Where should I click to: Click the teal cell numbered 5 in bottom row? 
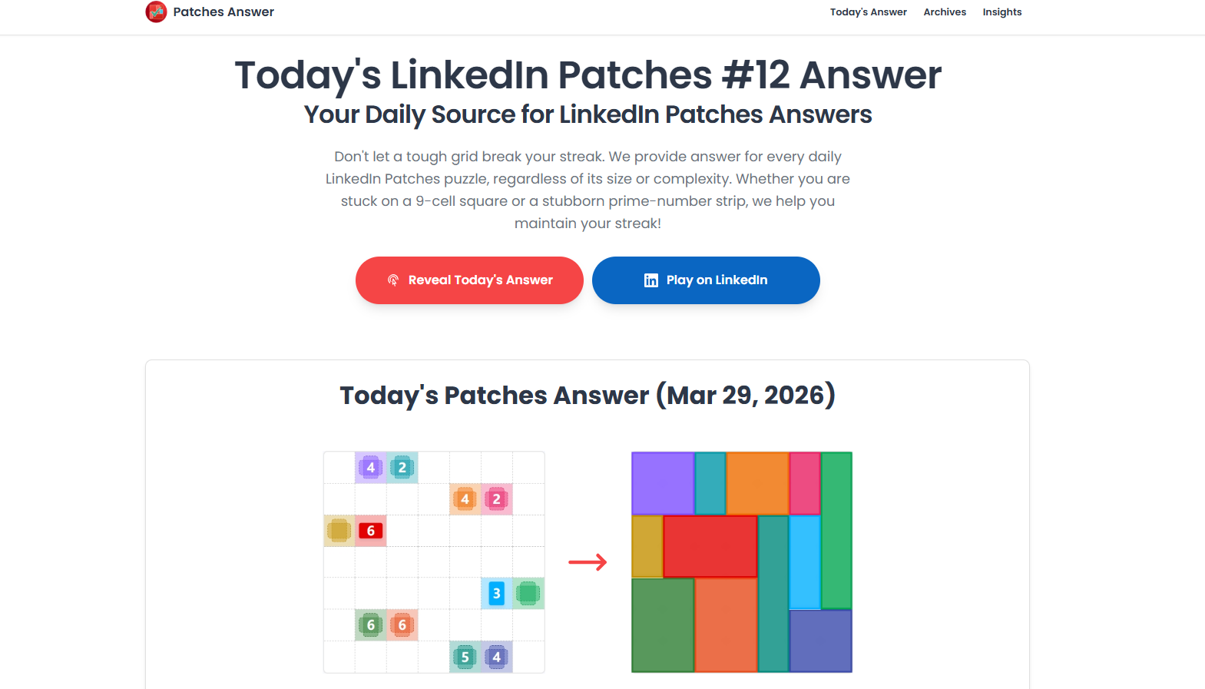point(465,657)
